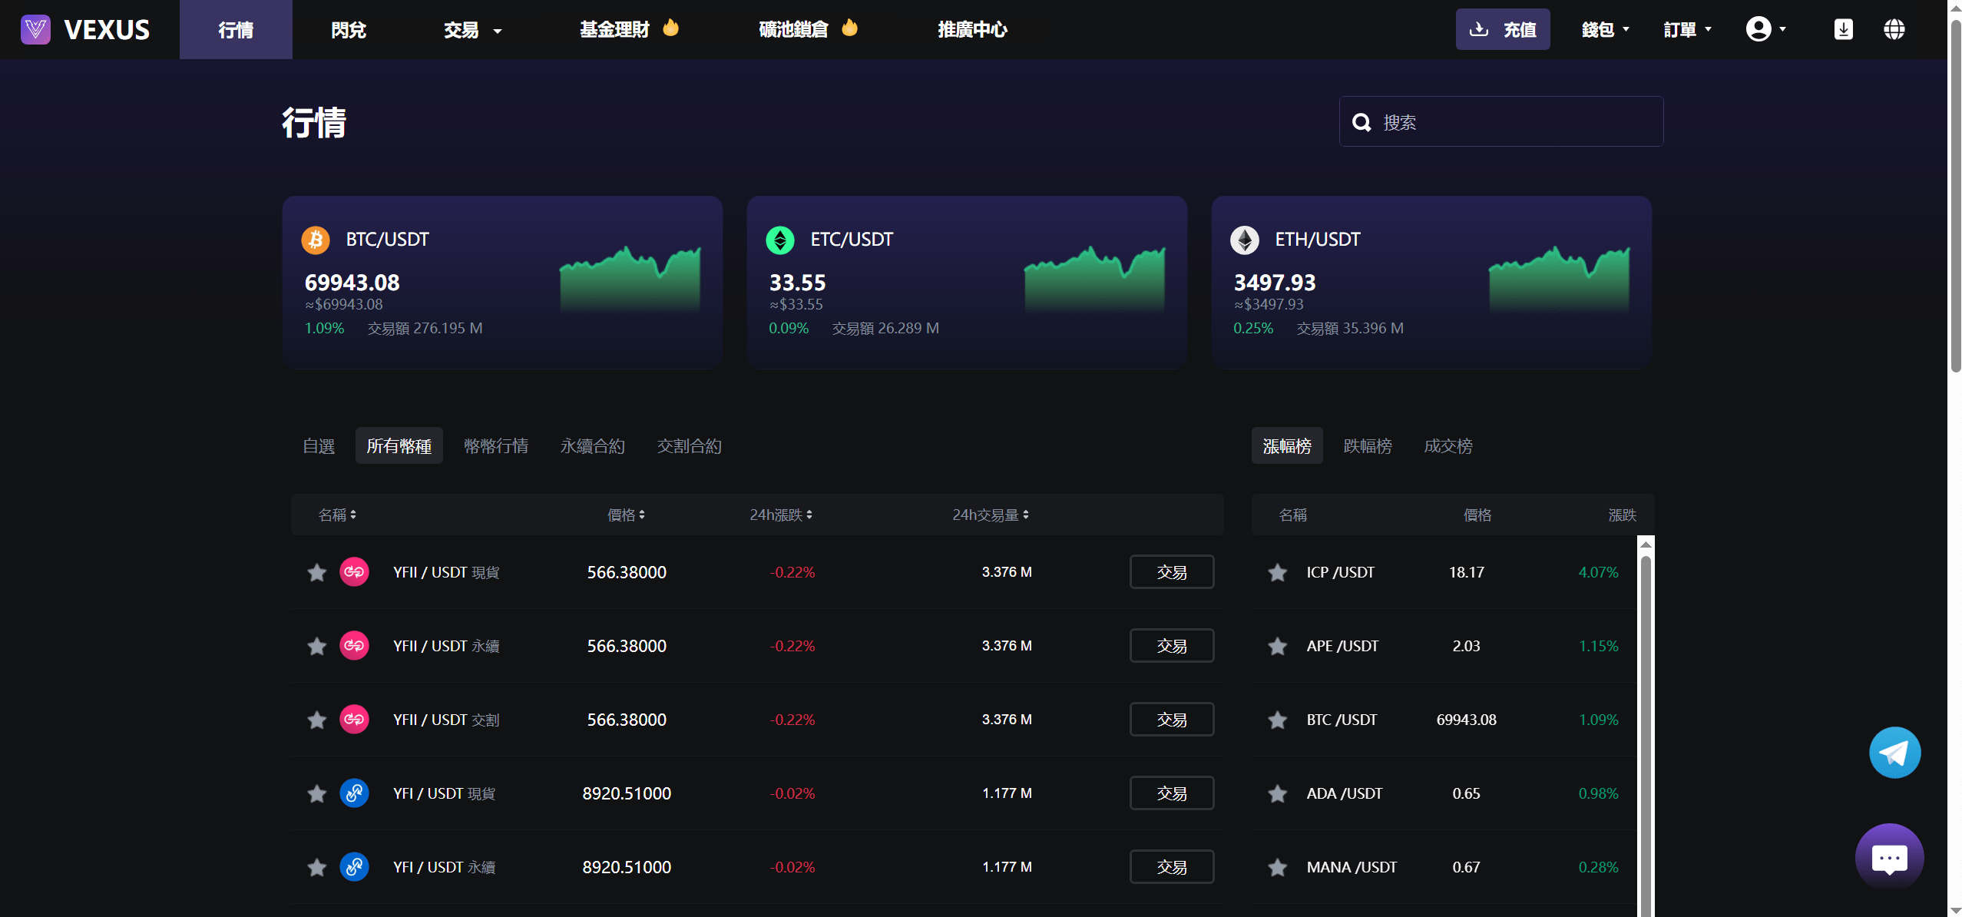Open the 錢包 dropdown
1962x917 pixels.
1605,28
